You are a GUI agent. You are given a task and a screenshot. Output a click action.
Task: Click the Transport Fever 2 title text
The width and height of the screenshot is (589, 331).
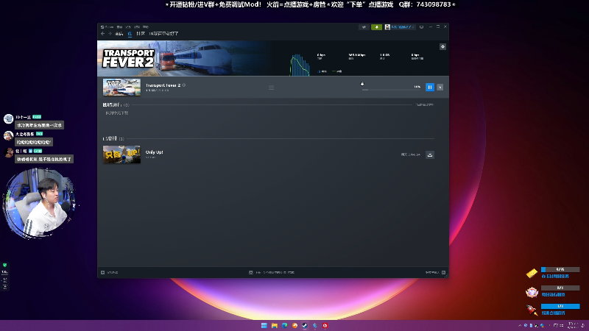pyautogui.click(x=163, y=85)
